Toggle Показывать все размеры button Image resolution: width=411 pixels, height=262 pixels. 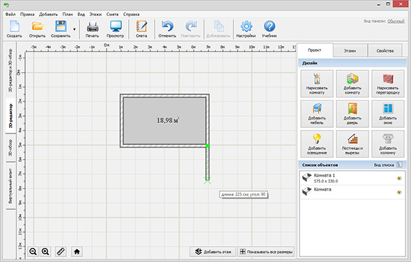click(266, 252)
